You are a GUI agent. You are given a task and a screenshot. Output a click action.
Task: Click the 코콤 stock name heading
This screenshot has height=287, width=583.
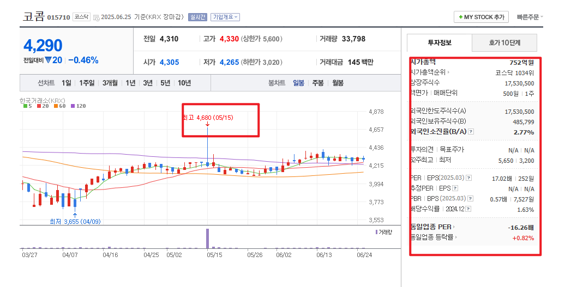(x=33, y=17)
